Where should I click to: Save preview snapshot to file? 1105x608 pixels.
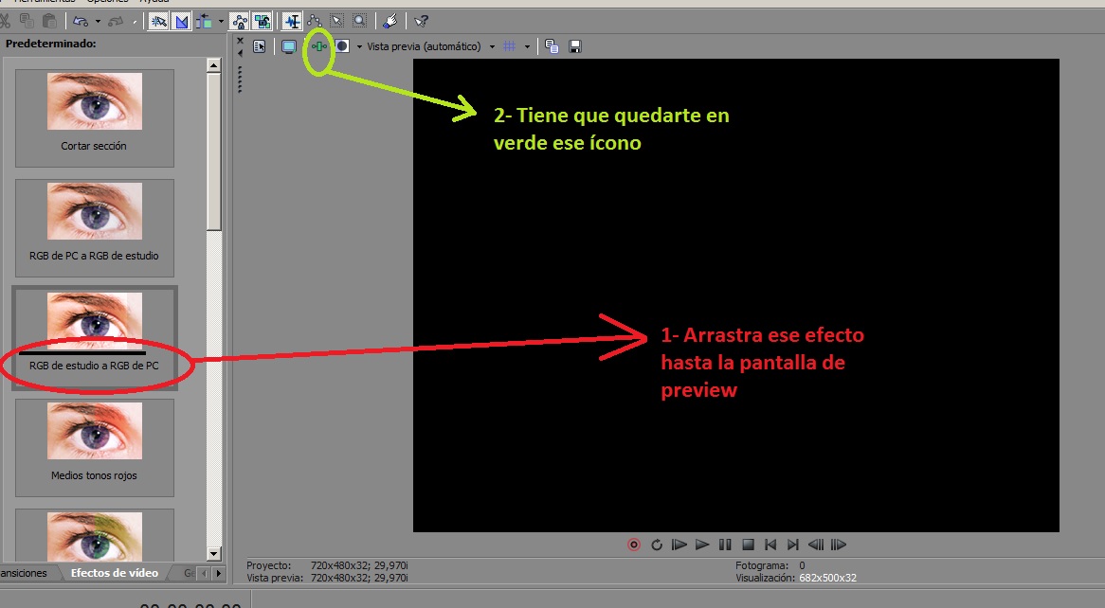tap(575, 46)
